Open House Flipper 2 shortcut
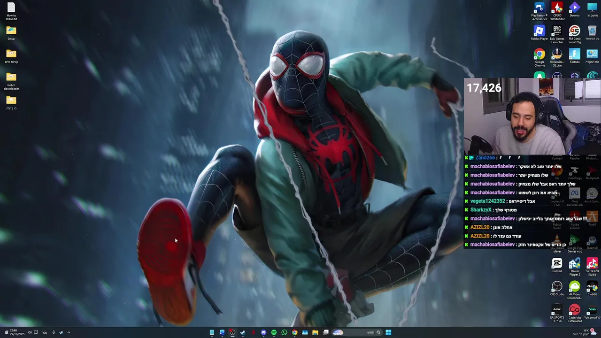 575,267
